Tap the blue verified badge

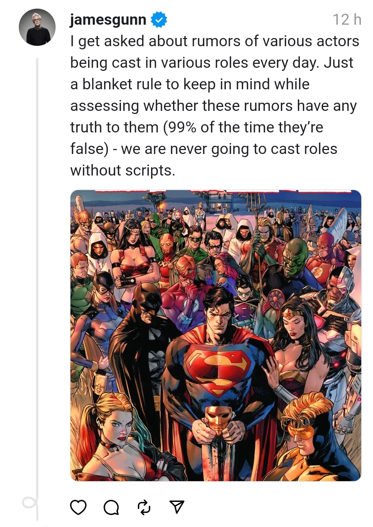click(159, 20)
